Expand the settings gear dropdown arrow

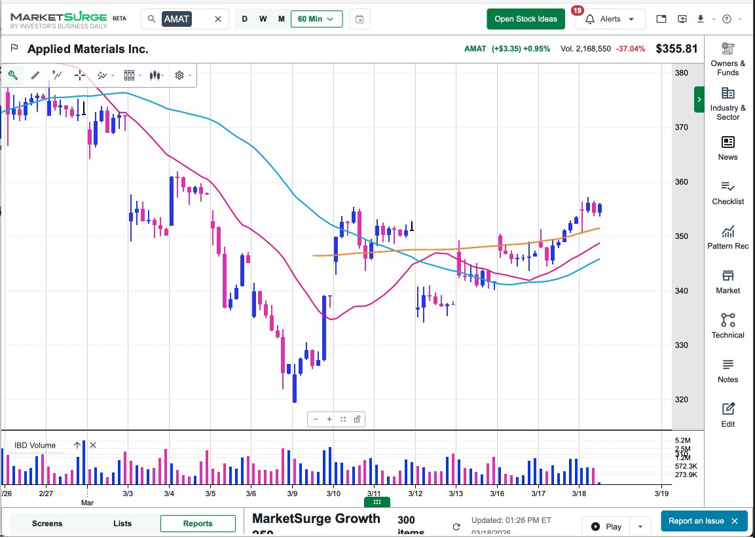(x=190, y=75)
